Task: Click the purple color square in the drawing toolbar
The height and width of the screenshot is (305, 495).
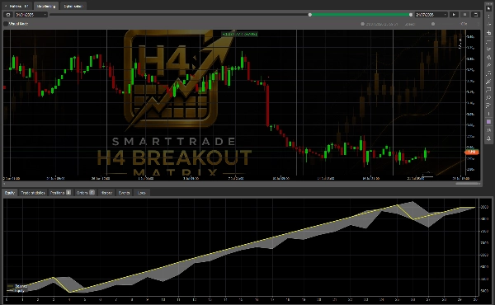Action: pyautogui.click(x=488, y=122)
